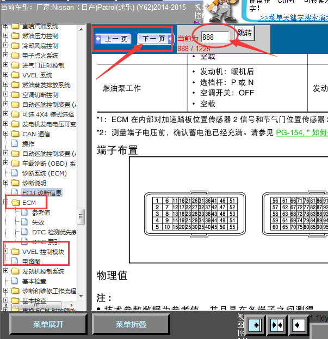The image size is (328, 339).
Task: Expand the 发电机发电电压可变 tree node
Action: pos(6,124)
